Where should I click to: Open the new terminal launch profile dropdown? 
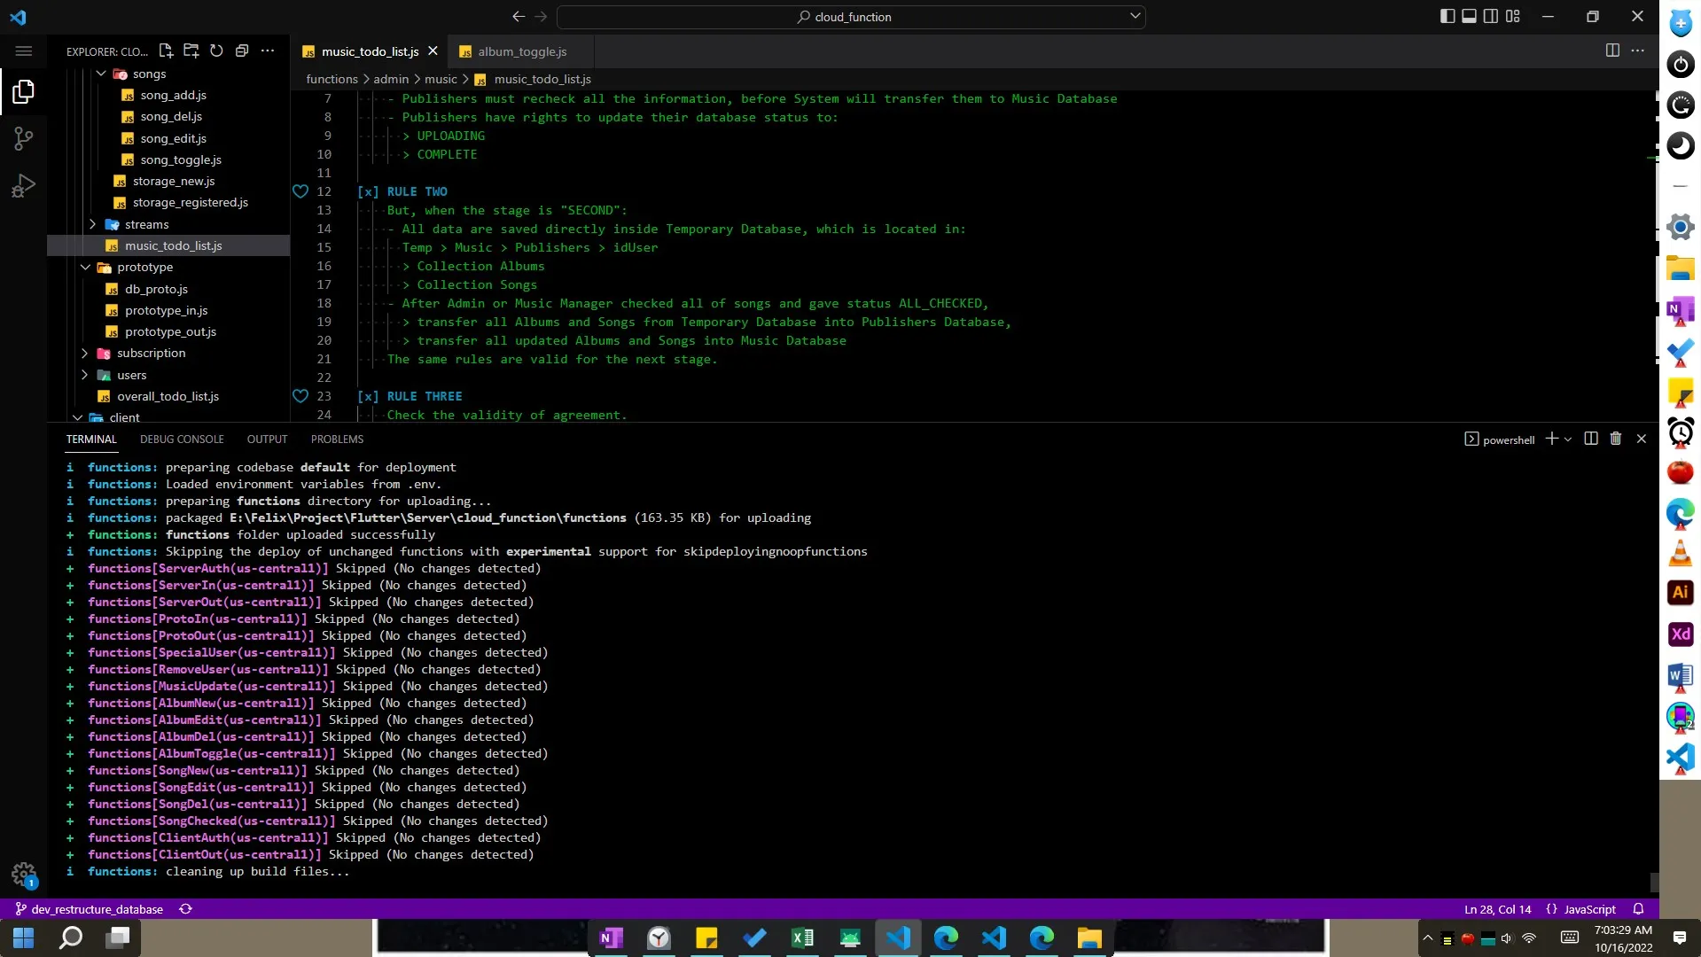(1568, 440)
